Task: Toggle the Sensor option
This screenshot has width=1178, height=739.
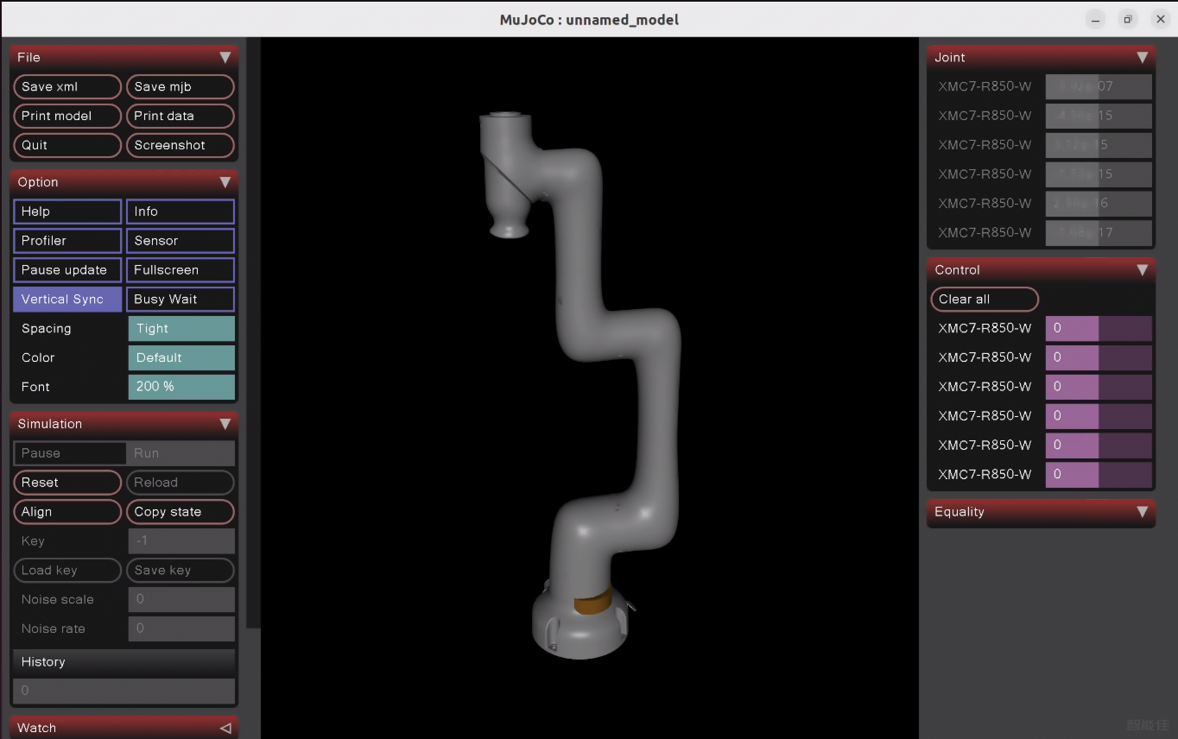Action: [x=180, y=241]
